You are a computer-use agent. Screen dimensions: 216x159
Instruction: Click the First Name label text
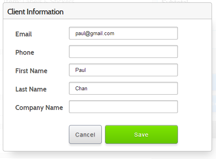31,71
